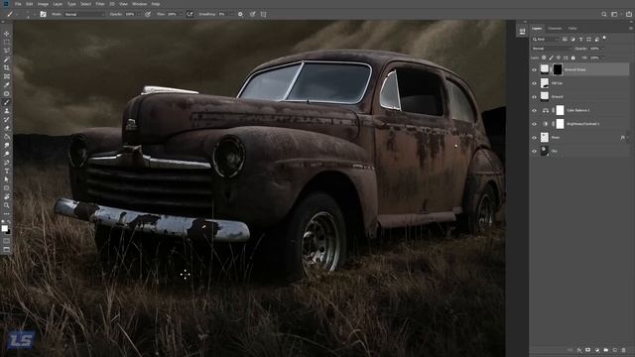
Task: Select the History Brush tool
Action: 7,119
